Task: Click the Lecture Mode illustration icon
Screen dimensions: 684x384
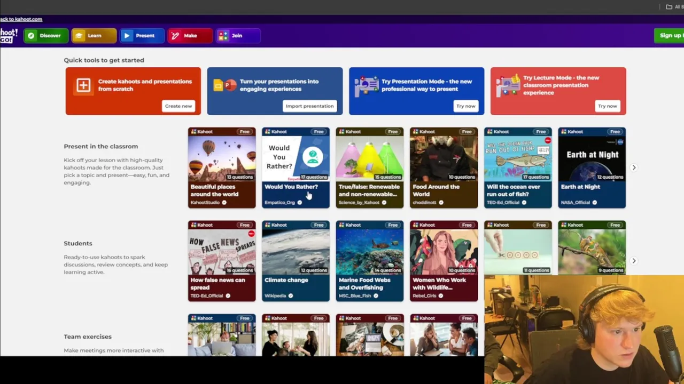Action: point(508,85)
